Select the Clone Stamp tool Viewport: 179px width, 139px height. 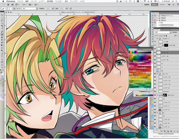pyautogui.click(x=2, y=37)
